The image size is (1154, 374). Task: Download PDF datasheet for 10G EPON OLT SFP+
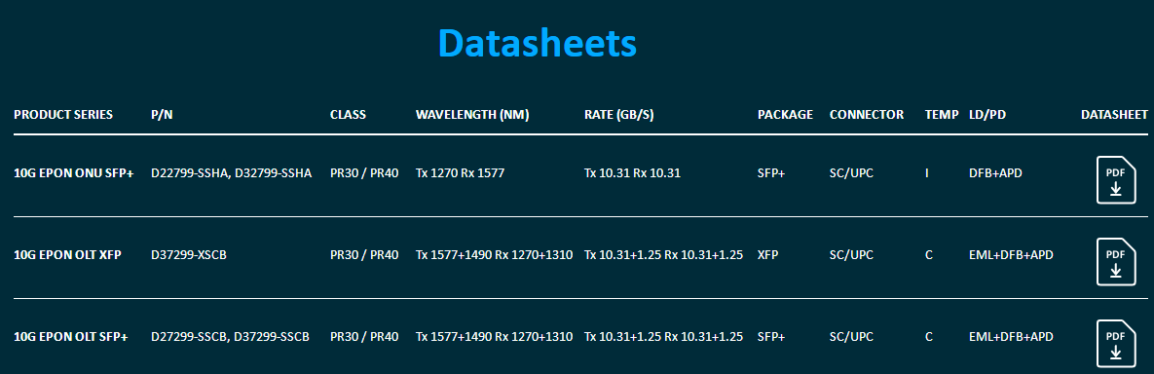pos(1116,343)
